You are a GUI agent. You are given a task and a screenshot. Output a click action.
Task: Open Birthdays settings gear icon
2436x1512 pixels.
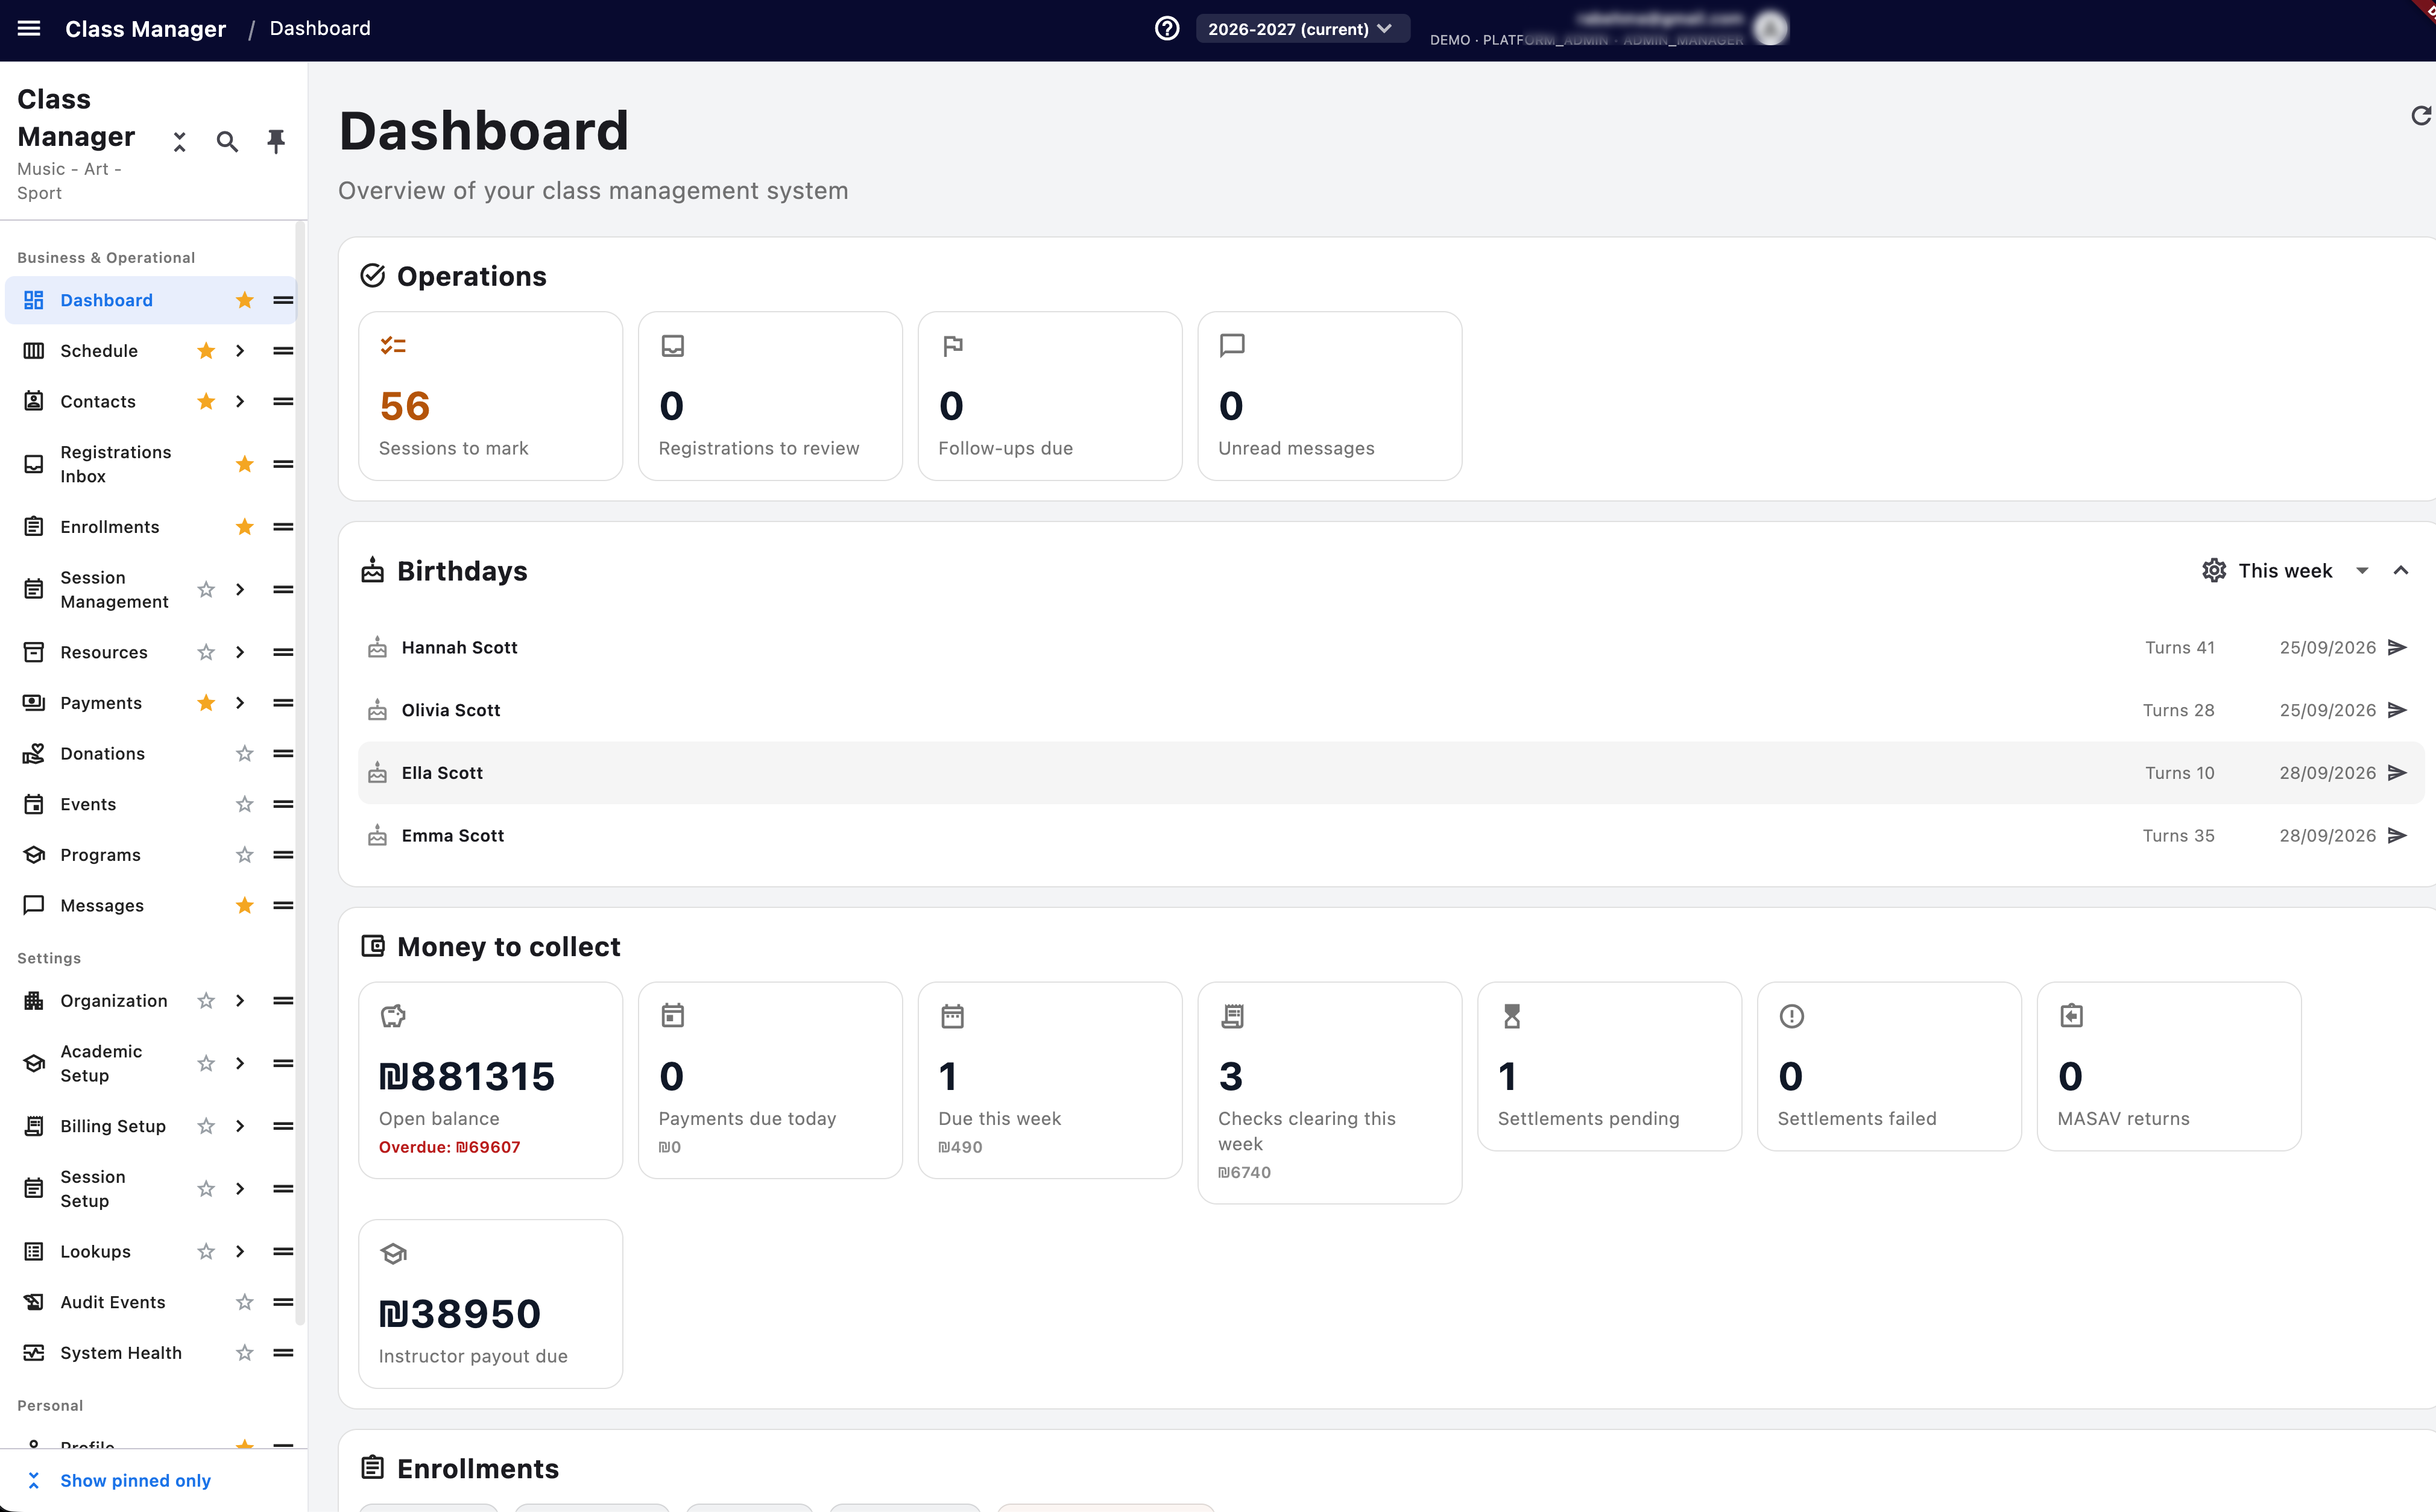(2214, 570)
